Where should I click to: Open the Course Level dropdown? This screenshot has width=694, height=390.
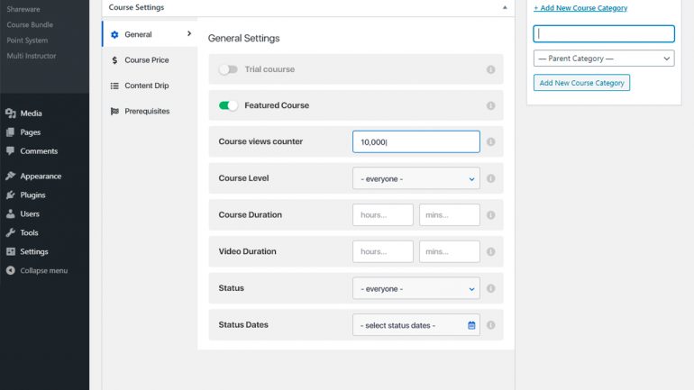[416, 178]
